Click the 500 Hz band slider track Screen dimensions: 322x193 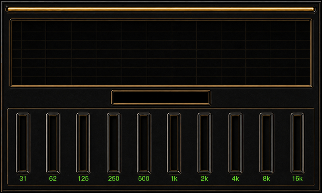point(144,143)
